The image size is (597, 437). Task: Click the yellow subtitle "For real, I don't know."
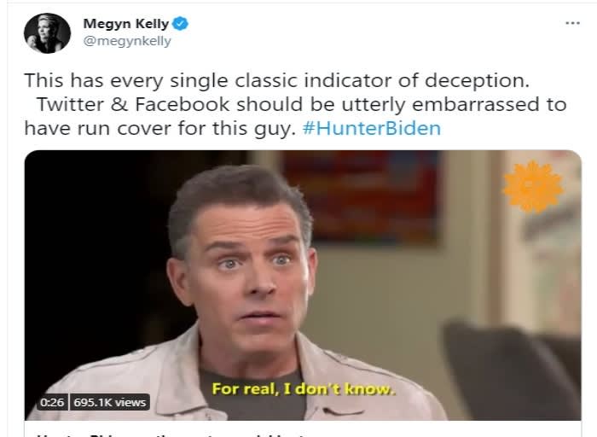[x=302, y=389]
